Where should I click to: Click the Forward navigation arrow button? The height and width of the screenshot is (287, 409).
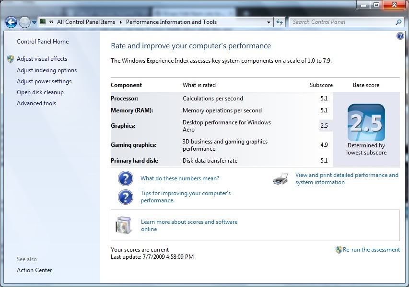point(24,22)
